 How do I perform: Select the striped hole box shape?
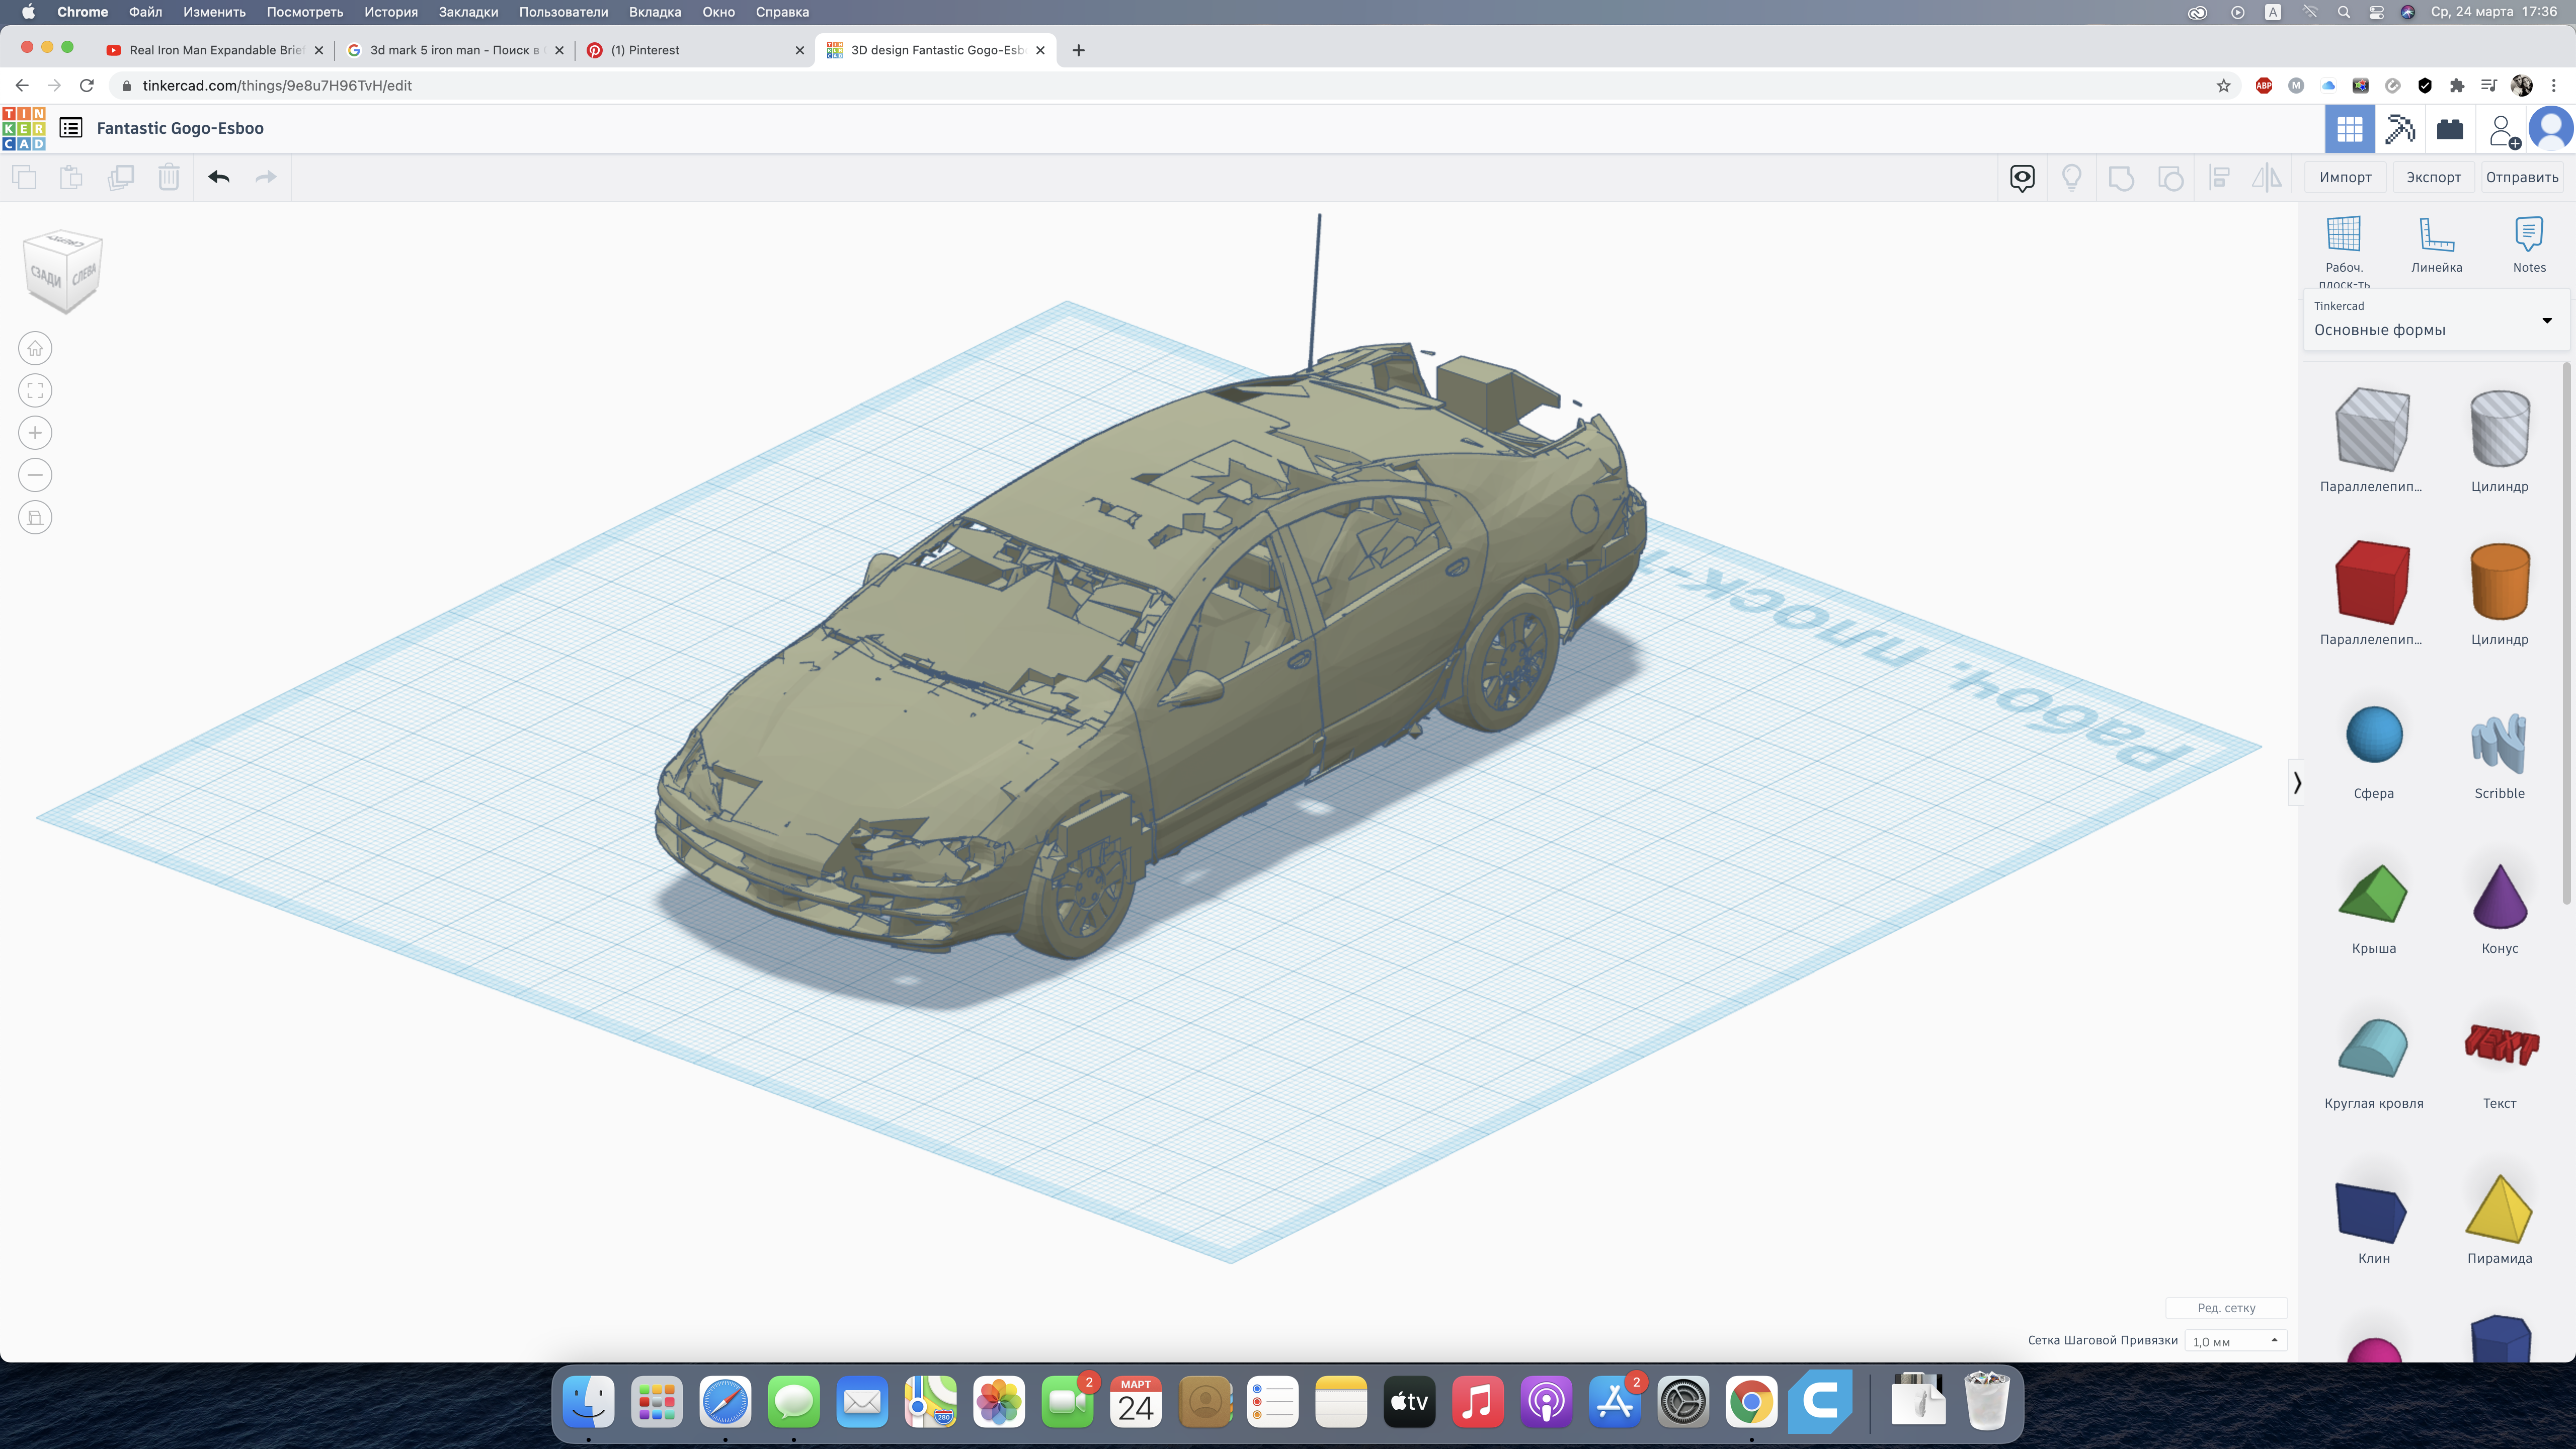(2372, 428)
